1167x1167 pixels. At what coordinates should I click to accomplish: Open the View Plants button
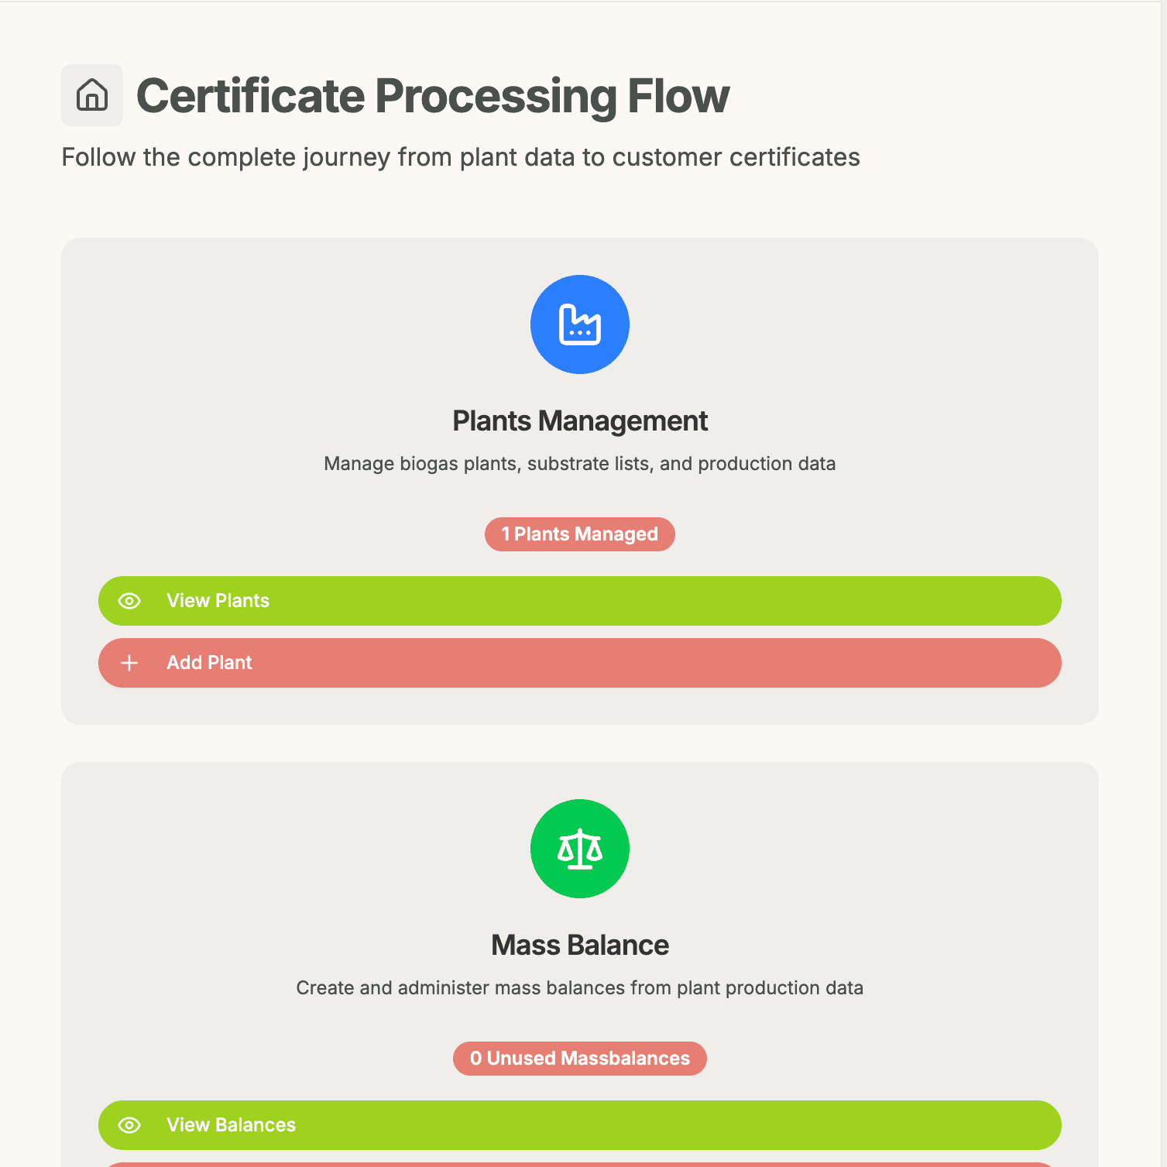pyautogui.click(x=579, y=601)
